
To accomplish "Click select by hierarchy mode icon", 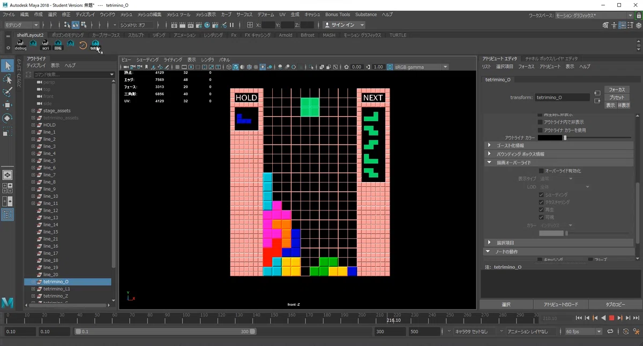I will point(66,25).
